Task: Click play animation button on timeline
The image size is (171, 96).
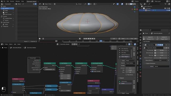Action: [90, 39]
